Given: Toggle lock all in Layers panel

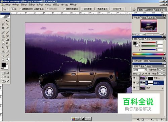Looking at the screenshot, I should pos(149,74).
